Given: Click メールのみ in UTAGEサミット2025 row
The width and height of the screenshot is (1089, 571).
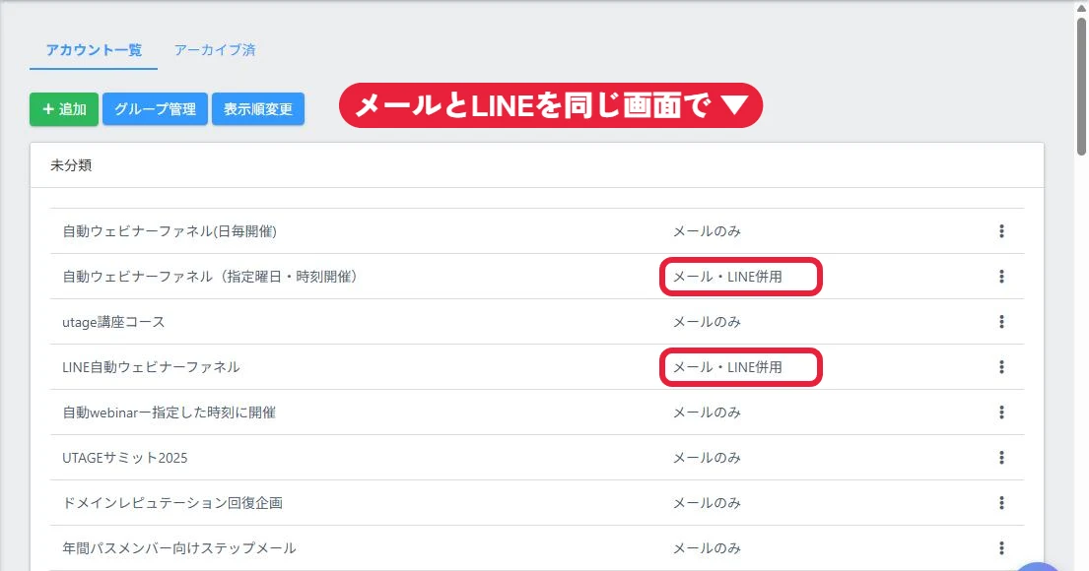Looking at the screenshot, I should (x=707, y=458).
